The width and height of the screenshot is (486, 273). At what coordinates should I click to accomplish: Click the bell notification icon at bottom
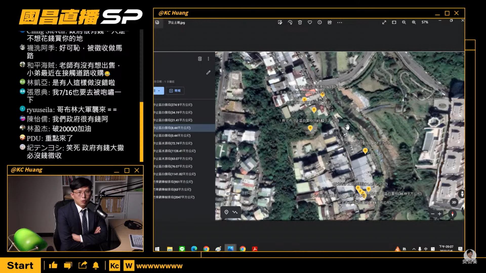[96, 266]
